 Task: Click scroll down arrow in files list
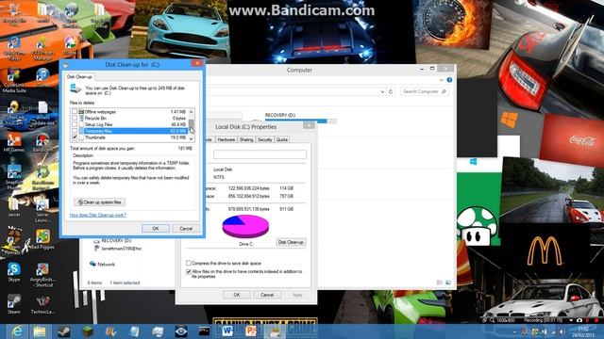pos(191,138)
